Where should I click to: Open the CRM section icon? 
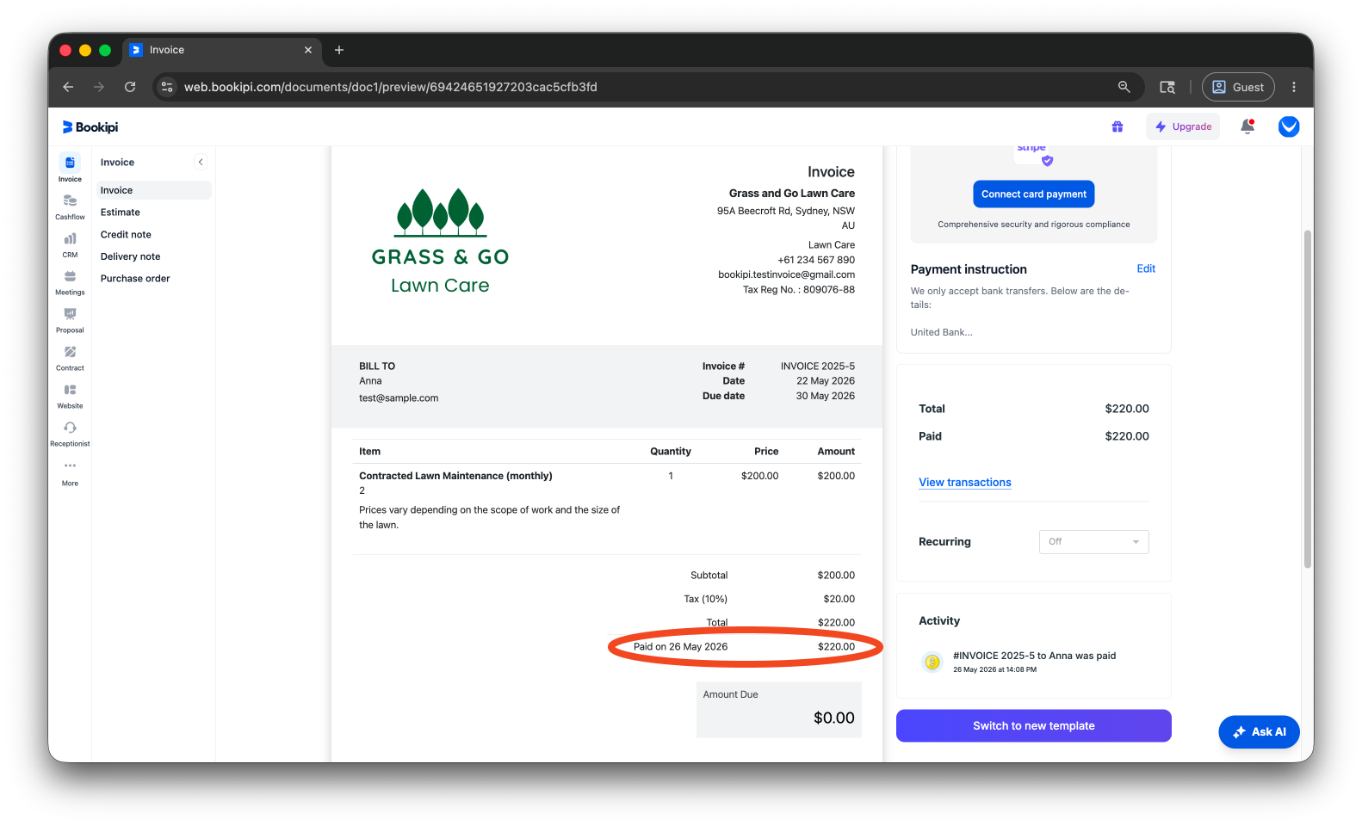(x=70, y=238)
